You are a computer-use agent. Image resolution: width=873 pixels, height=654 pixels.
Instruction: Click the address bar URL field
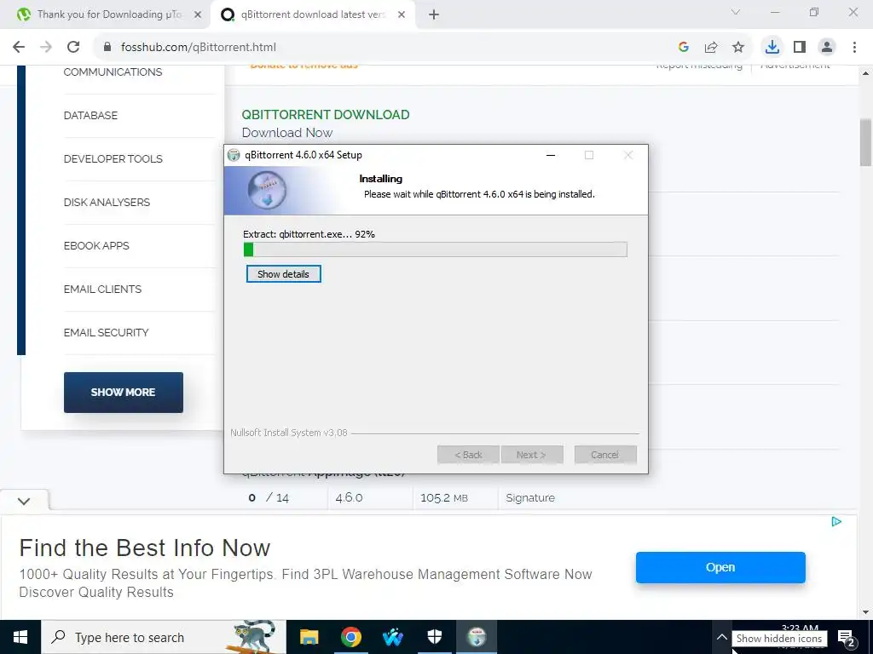click(x=384, y=48)
